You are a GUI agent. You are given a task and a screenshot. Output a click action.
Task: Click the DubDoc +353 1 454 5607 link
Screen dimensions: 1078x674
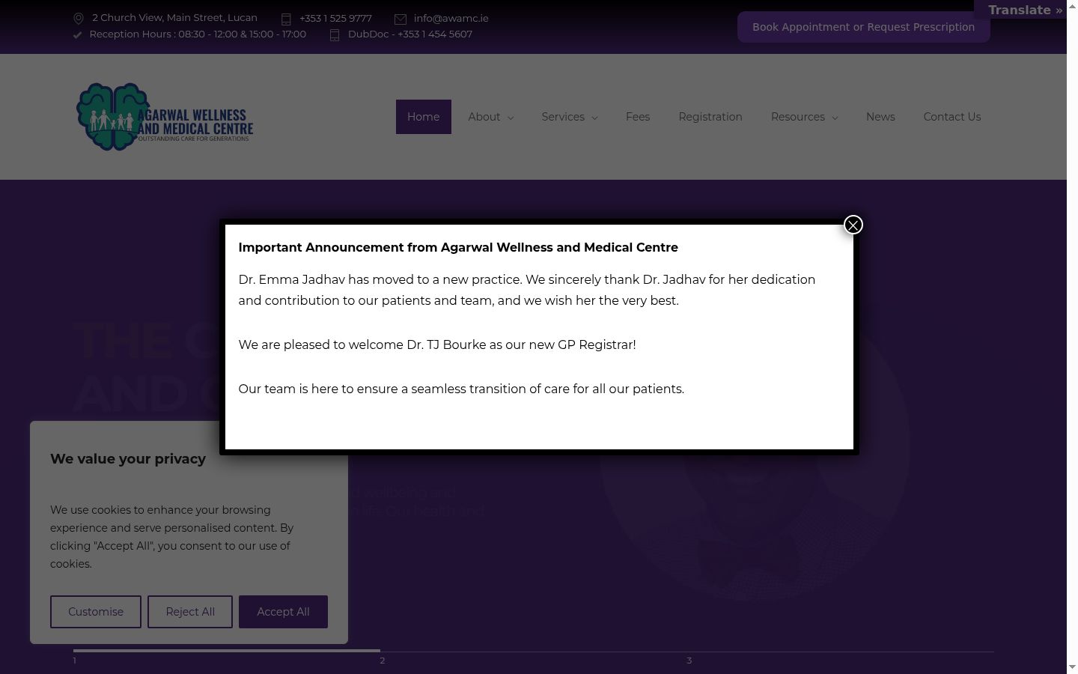pos(410,34)
